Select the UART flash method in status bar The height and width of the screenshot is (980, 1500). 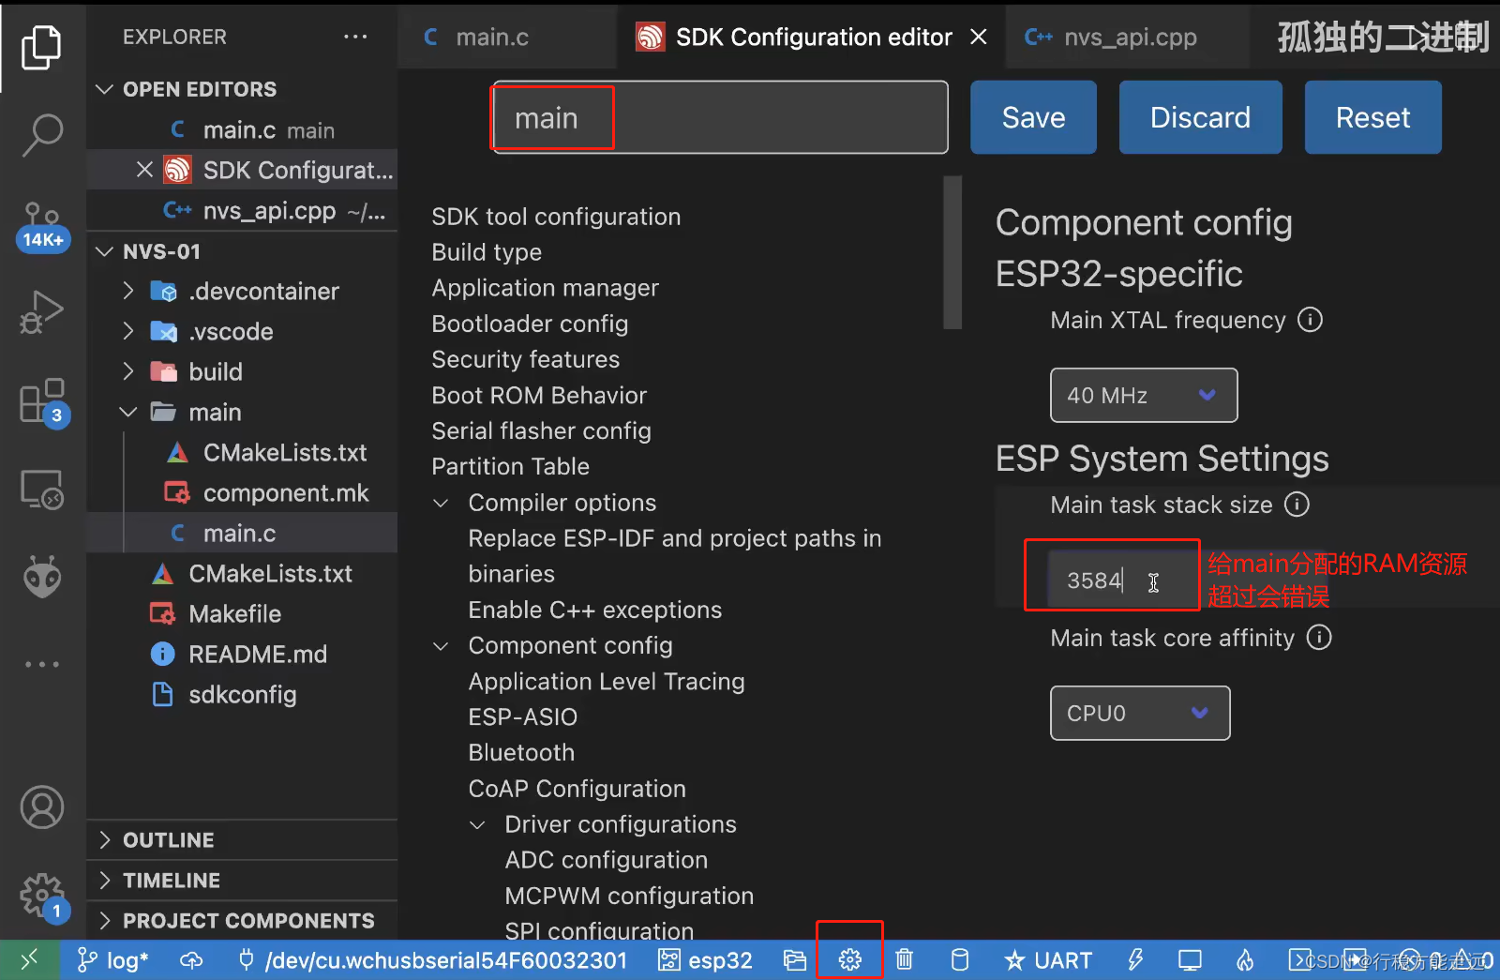tap(1048, 960)
